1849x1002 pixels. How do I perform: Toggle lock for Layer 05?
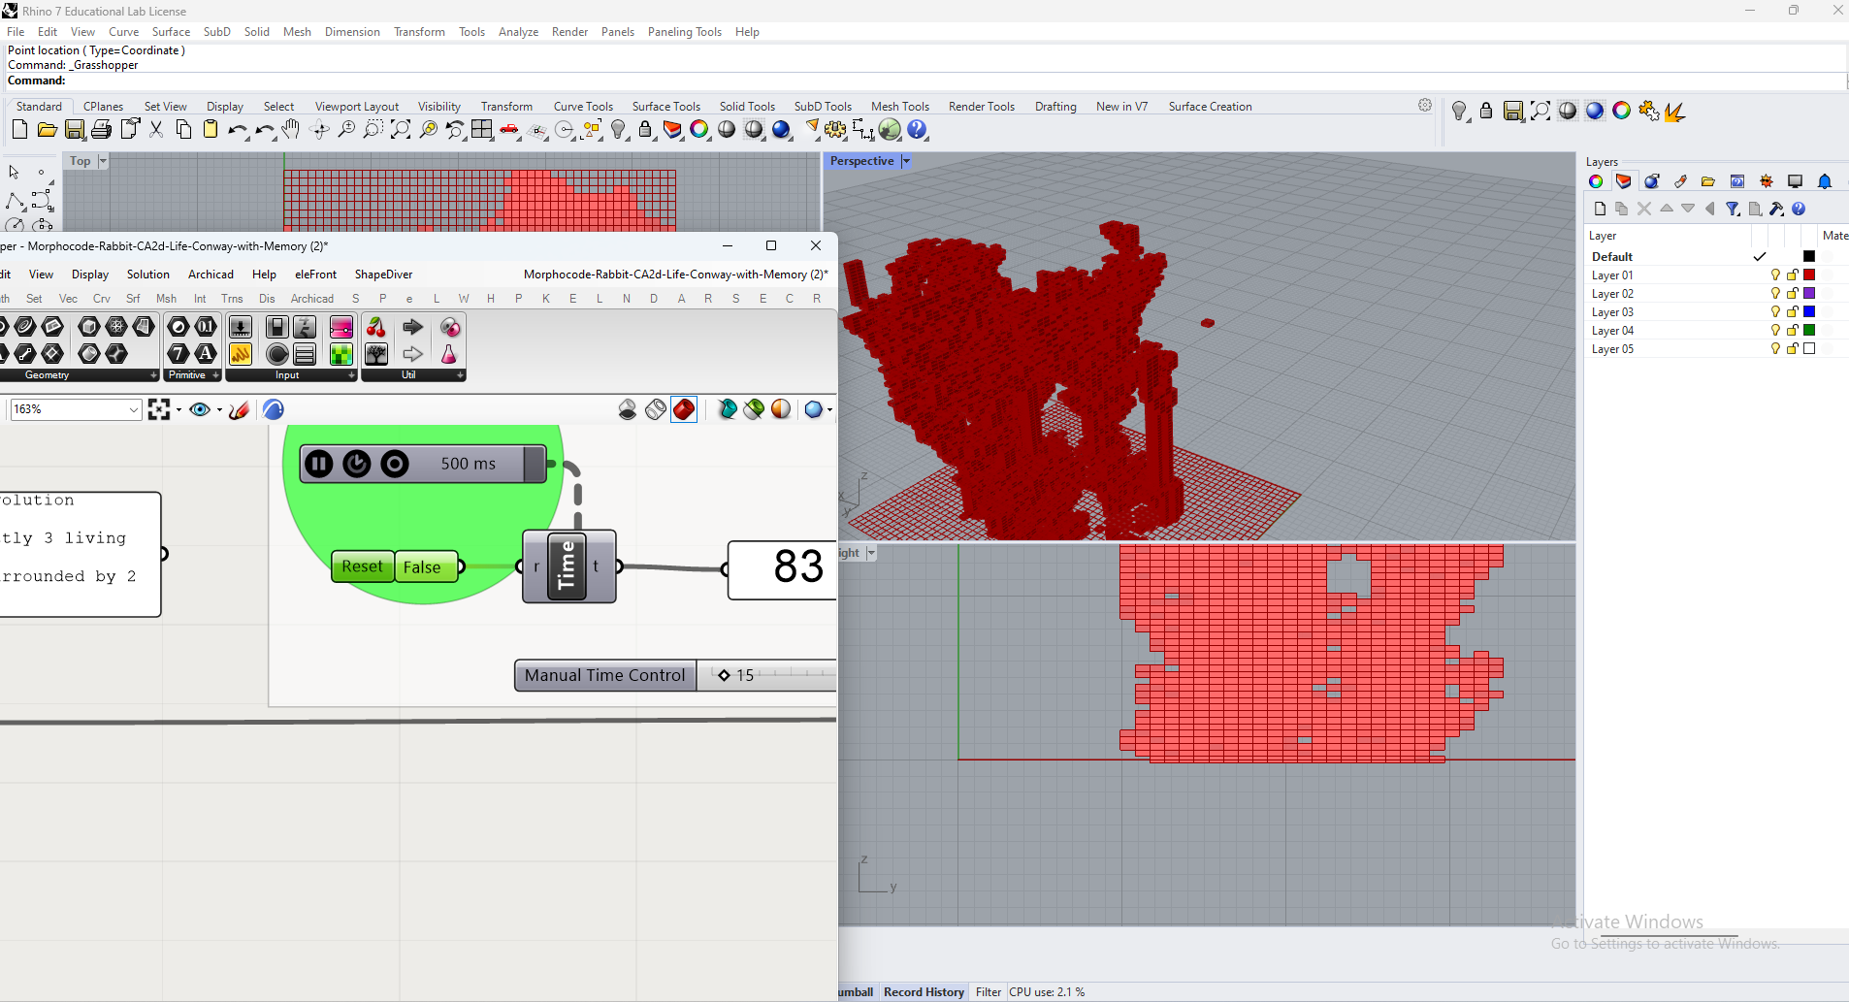[1793, 349]
